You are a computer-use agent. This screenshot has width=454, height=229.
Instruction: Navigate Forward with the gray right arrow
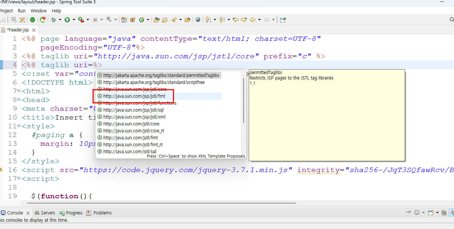point(267,20)
